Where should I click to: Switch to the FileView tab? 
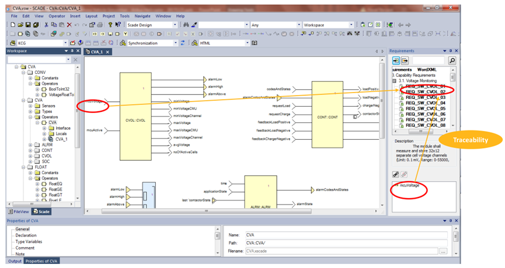click(19, 211)
